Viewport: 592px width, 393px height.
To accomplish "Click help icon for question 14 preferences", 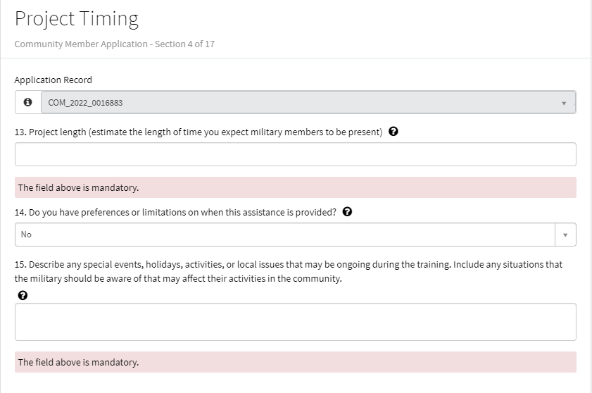I will [347, 212].
